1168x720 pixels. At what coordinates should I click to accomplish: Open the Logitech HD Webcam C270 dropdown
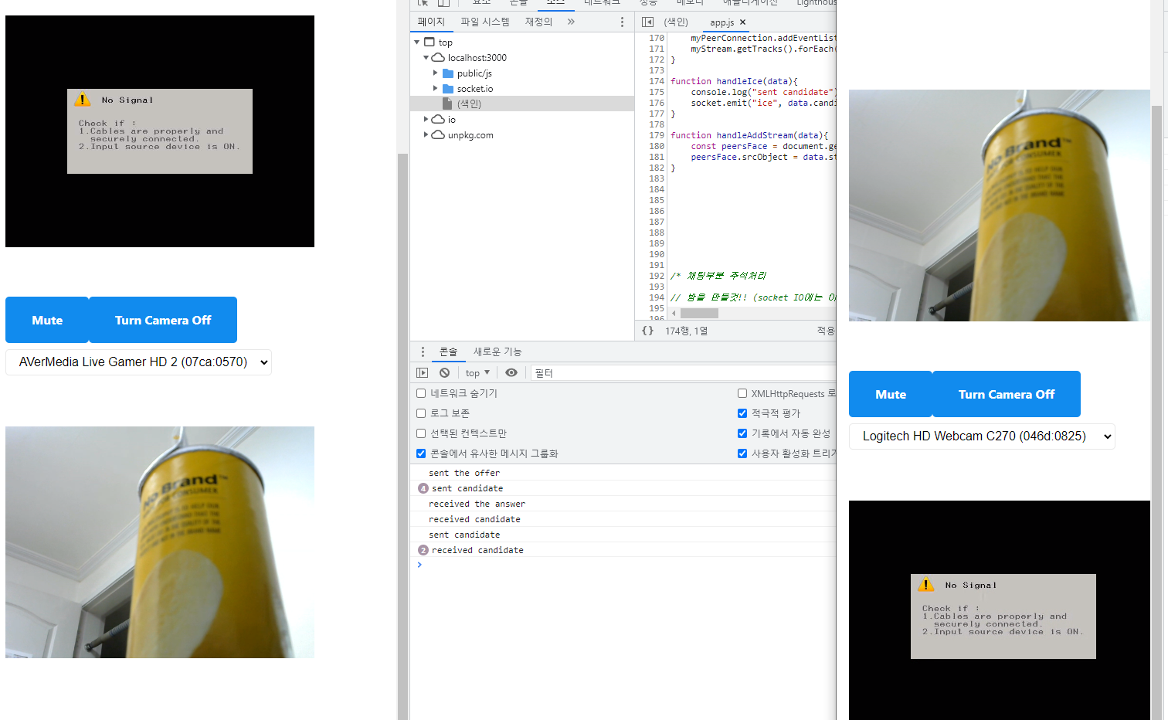click(x=982, y=436)
